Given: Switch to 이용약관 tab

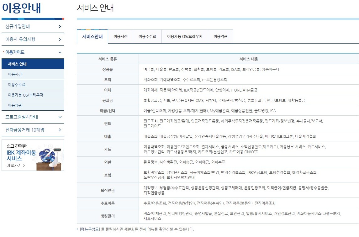Looking at the screenshot, I should (220, 36).
